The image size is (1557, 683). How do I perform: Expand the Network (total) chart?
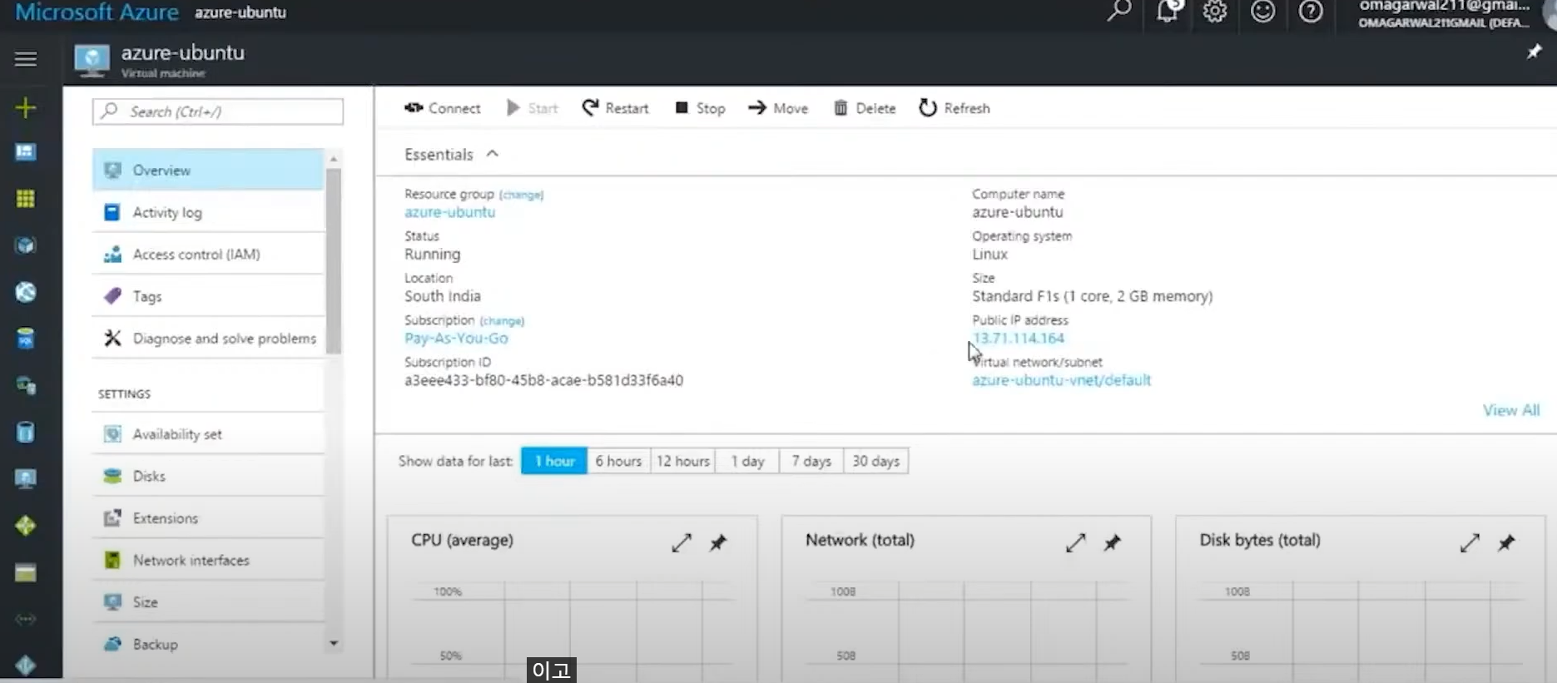pos(1076,543)
